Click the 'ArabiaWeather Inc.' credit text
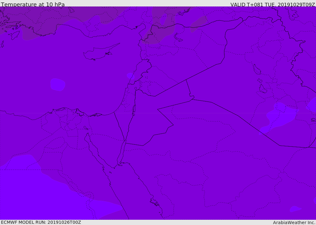 click(x=294, y=223)
